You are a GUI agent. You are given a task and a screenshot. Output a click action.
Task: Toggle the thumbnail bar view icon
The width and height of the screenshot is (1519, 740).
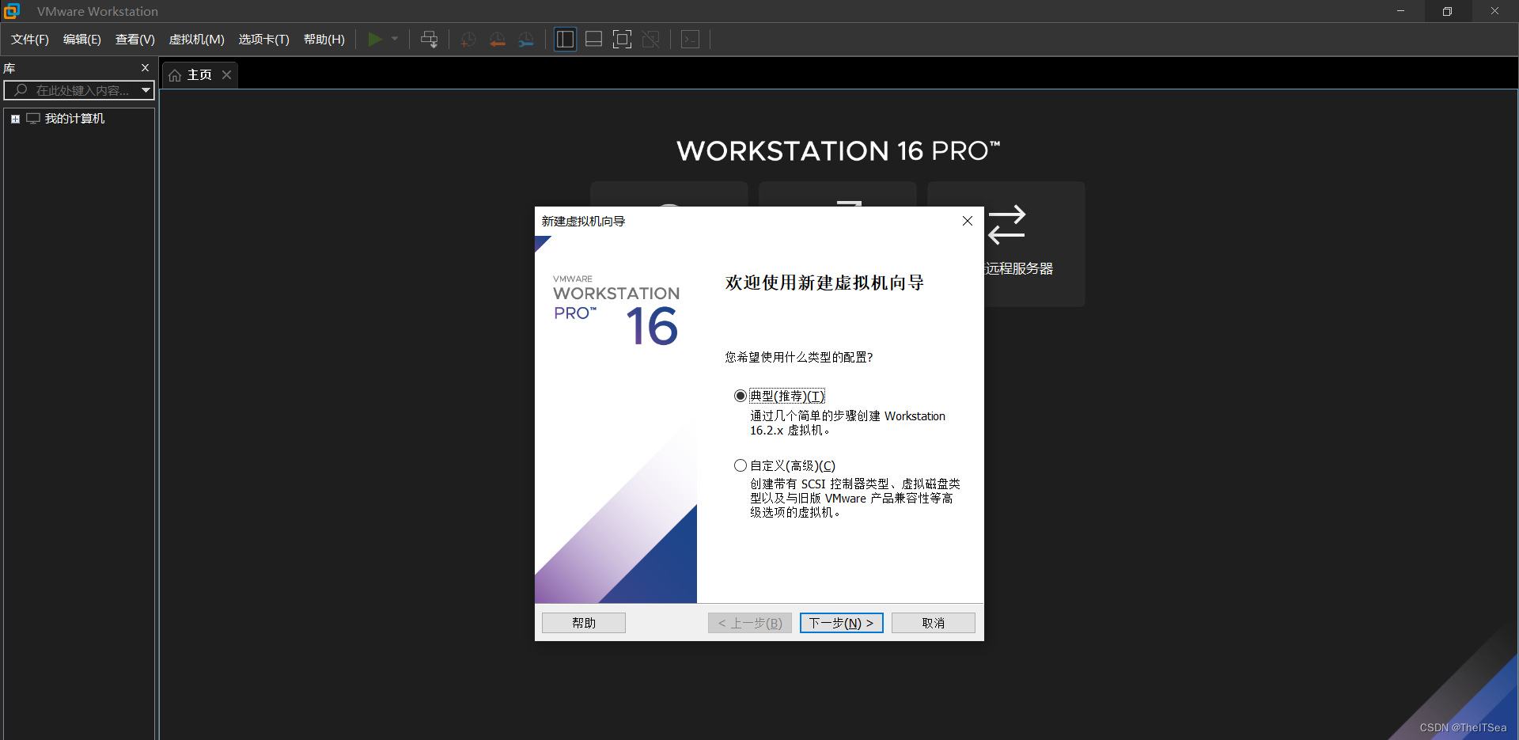pyautogui.click(x=593, y=39)
